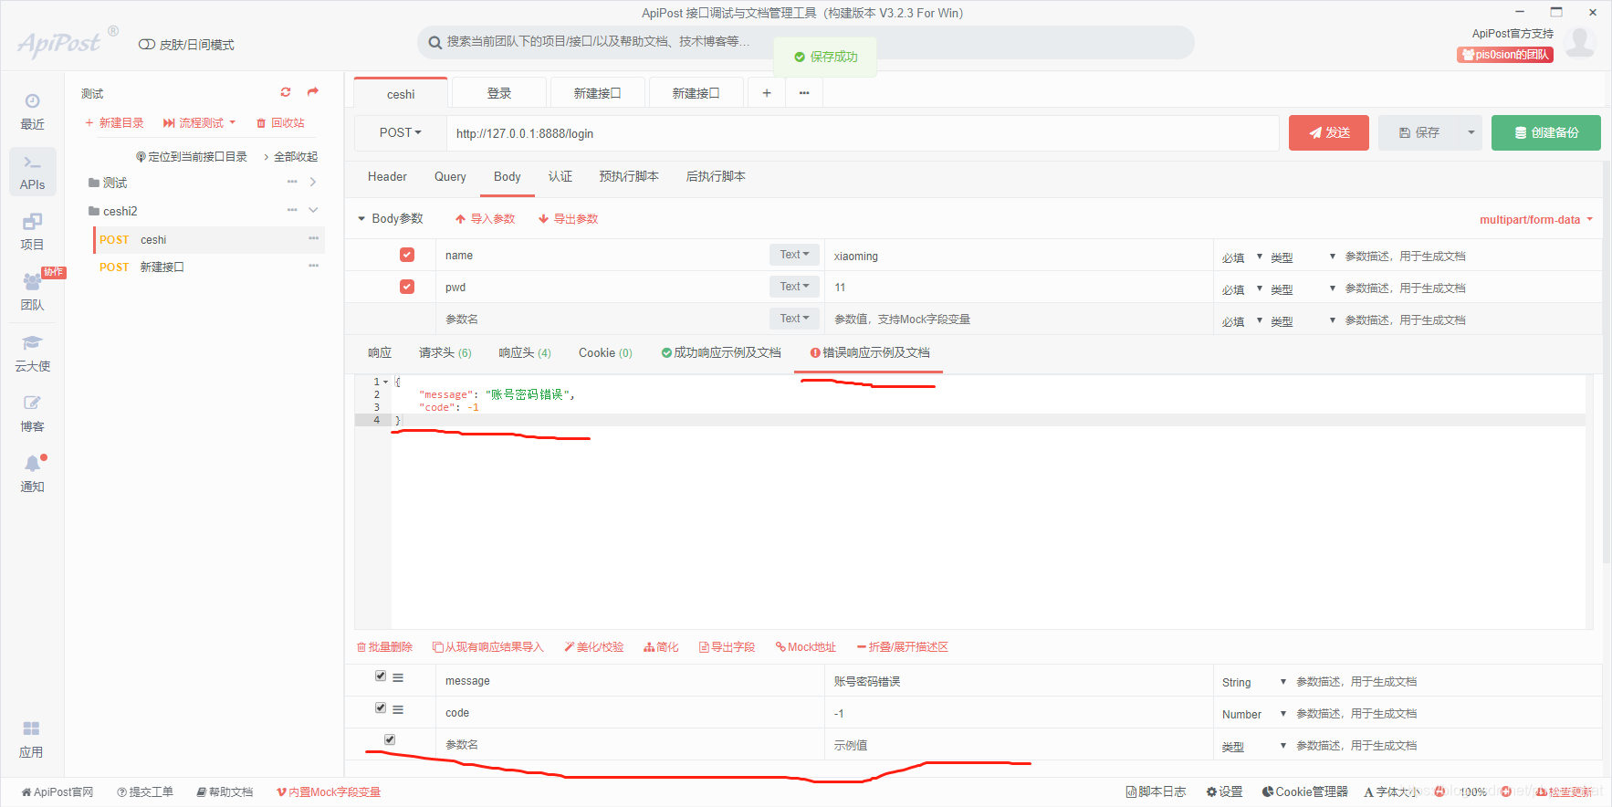Open the APIs sidebar section
The width and height of the screenshot is (1612, 807).
[32, 172]
